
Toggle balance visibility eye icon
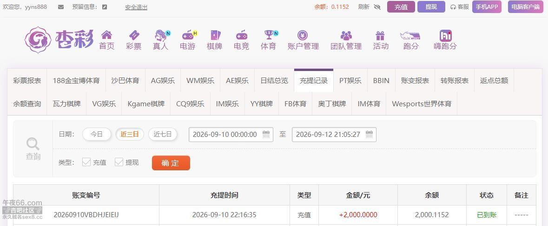click(x=377, y=7)
